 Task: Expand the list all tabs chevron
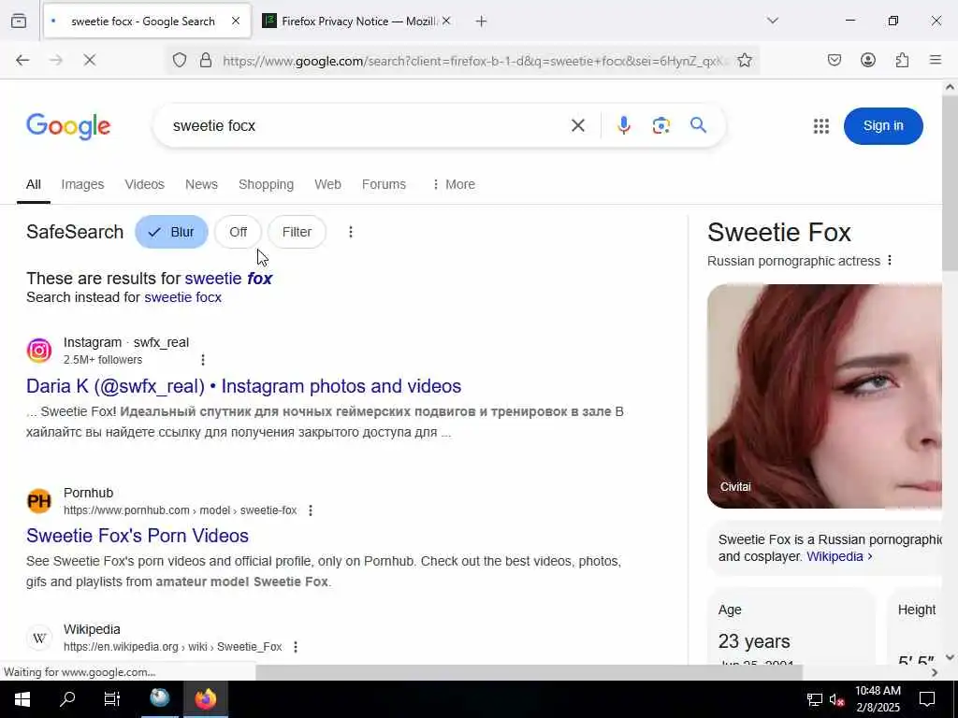[773, 21]
